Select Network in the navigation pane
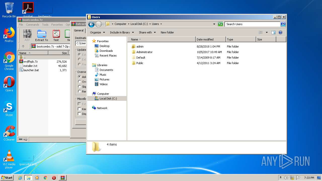 (102, 108)
